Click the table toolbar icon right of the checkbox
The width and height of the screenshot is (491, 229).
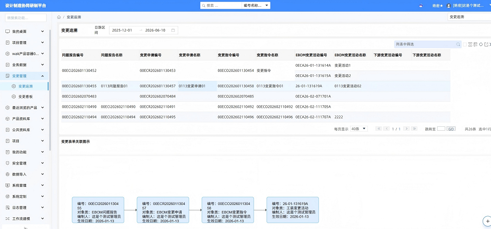(x=470, y=45)
